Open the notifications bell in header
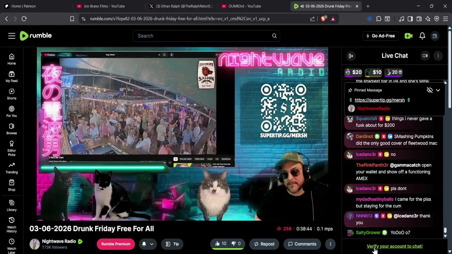452x254 pixels. pyautogui.click(x=422, y=36)
